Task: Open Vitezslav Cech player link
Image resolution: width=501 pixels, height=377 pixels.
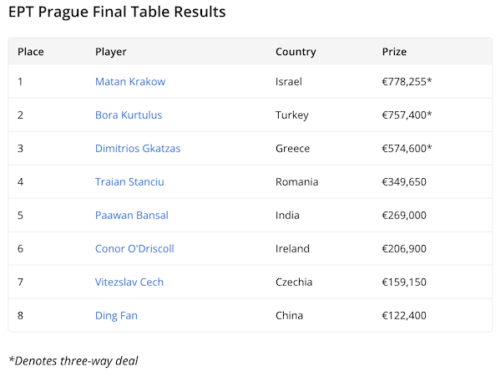Action: pyautogui.click(x=129, y=283)
